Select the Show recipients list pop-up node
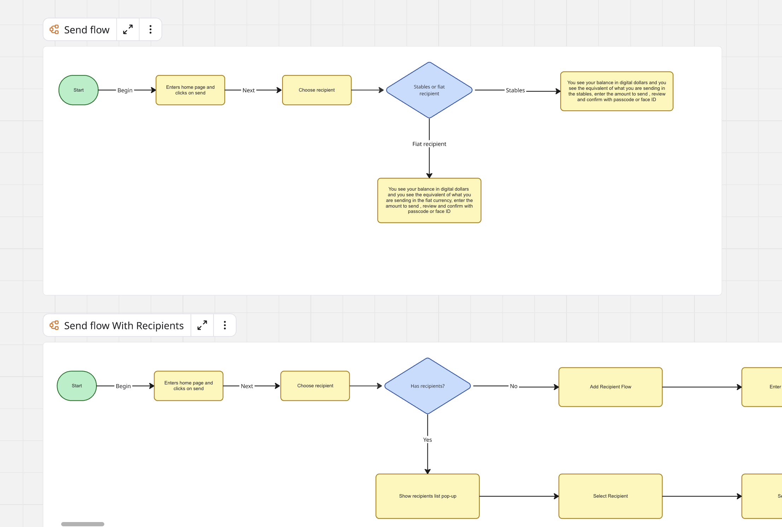The image size is (782, 527). [427, 496]
